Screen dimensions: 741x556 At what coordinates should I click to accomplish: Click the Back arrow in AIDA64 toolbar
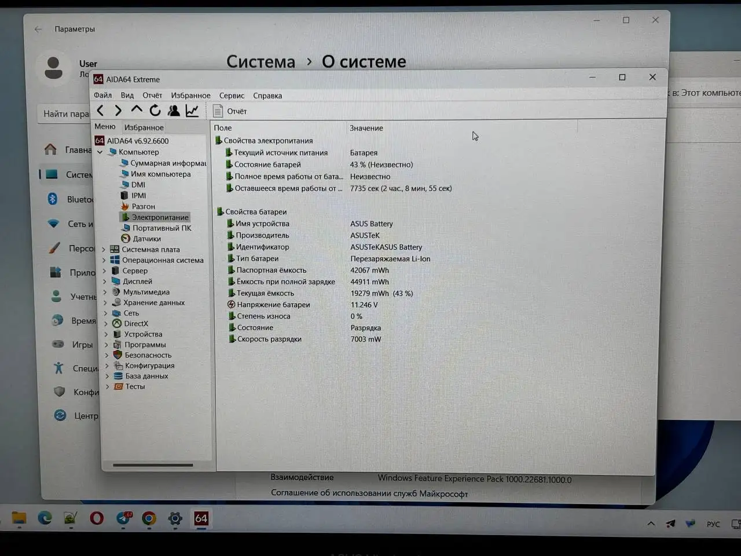pos(100,111)
